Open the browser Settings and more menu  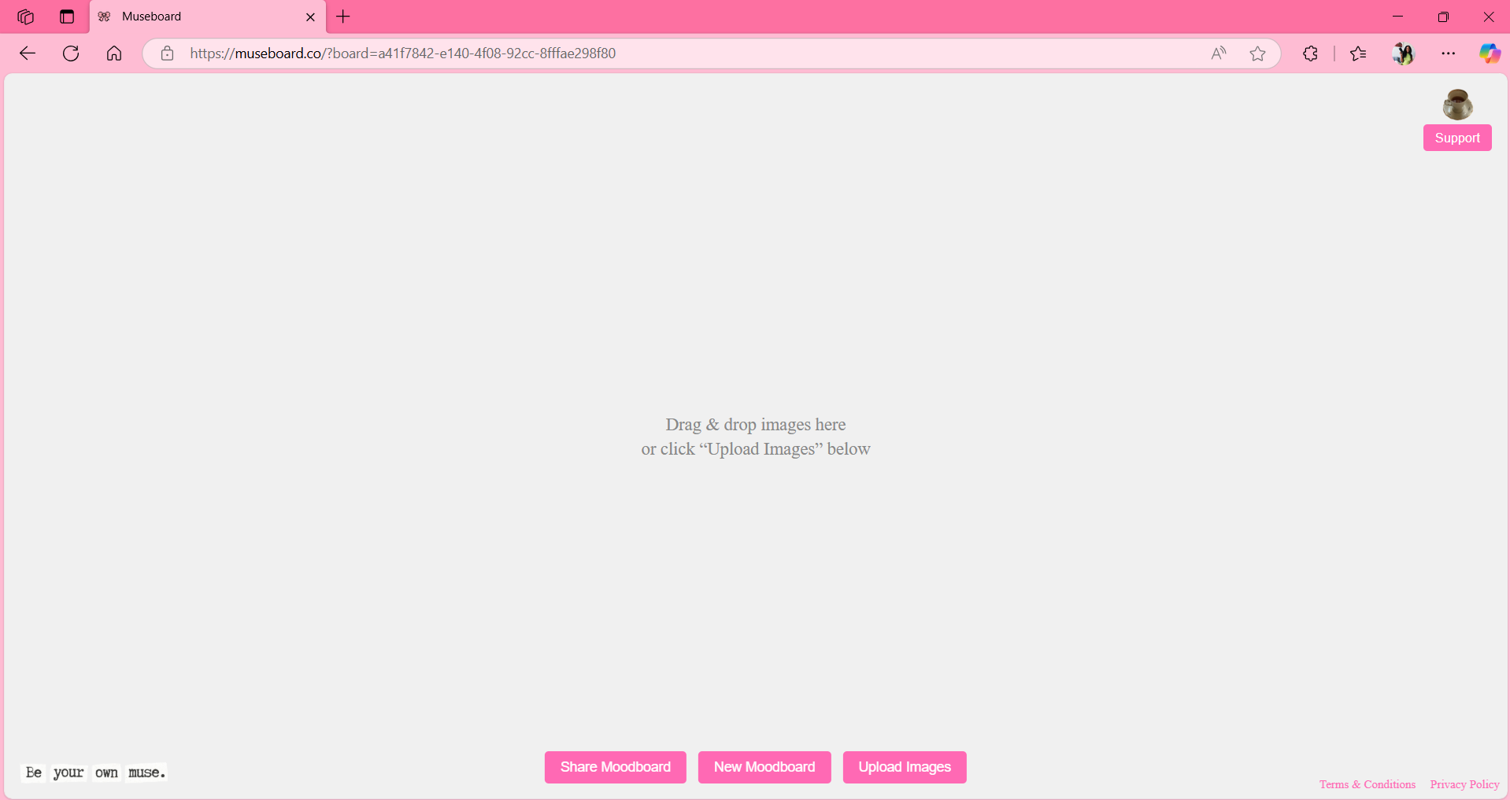1448,53
